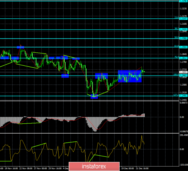Click the highlighted 1.2904 level price tag

pyautogui.click(x=183, y=47)
